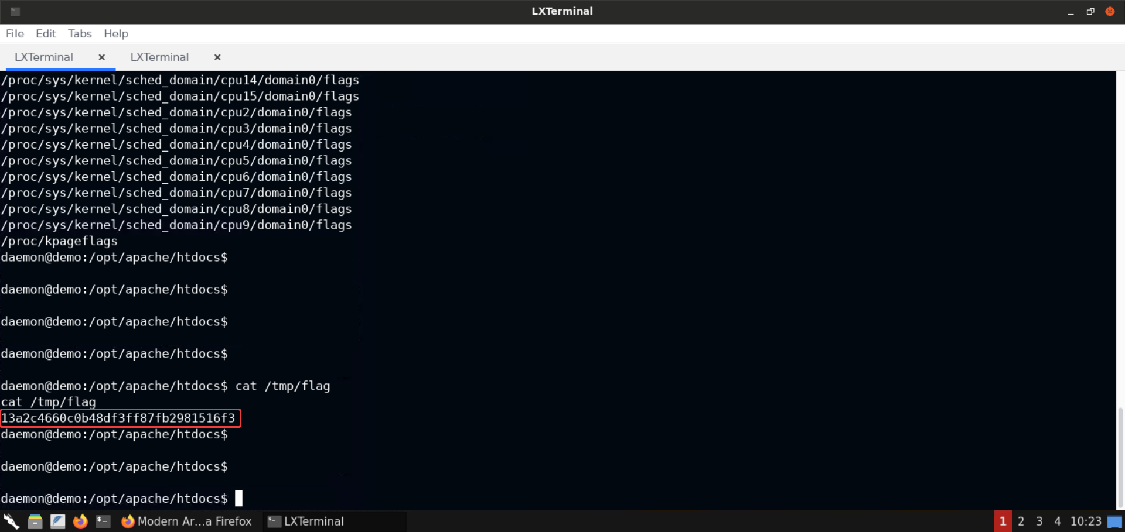Click the prompt line with 'cat /tmp/flag' command
This screenshot has width=1125, height=532.
tap(166, 386)
